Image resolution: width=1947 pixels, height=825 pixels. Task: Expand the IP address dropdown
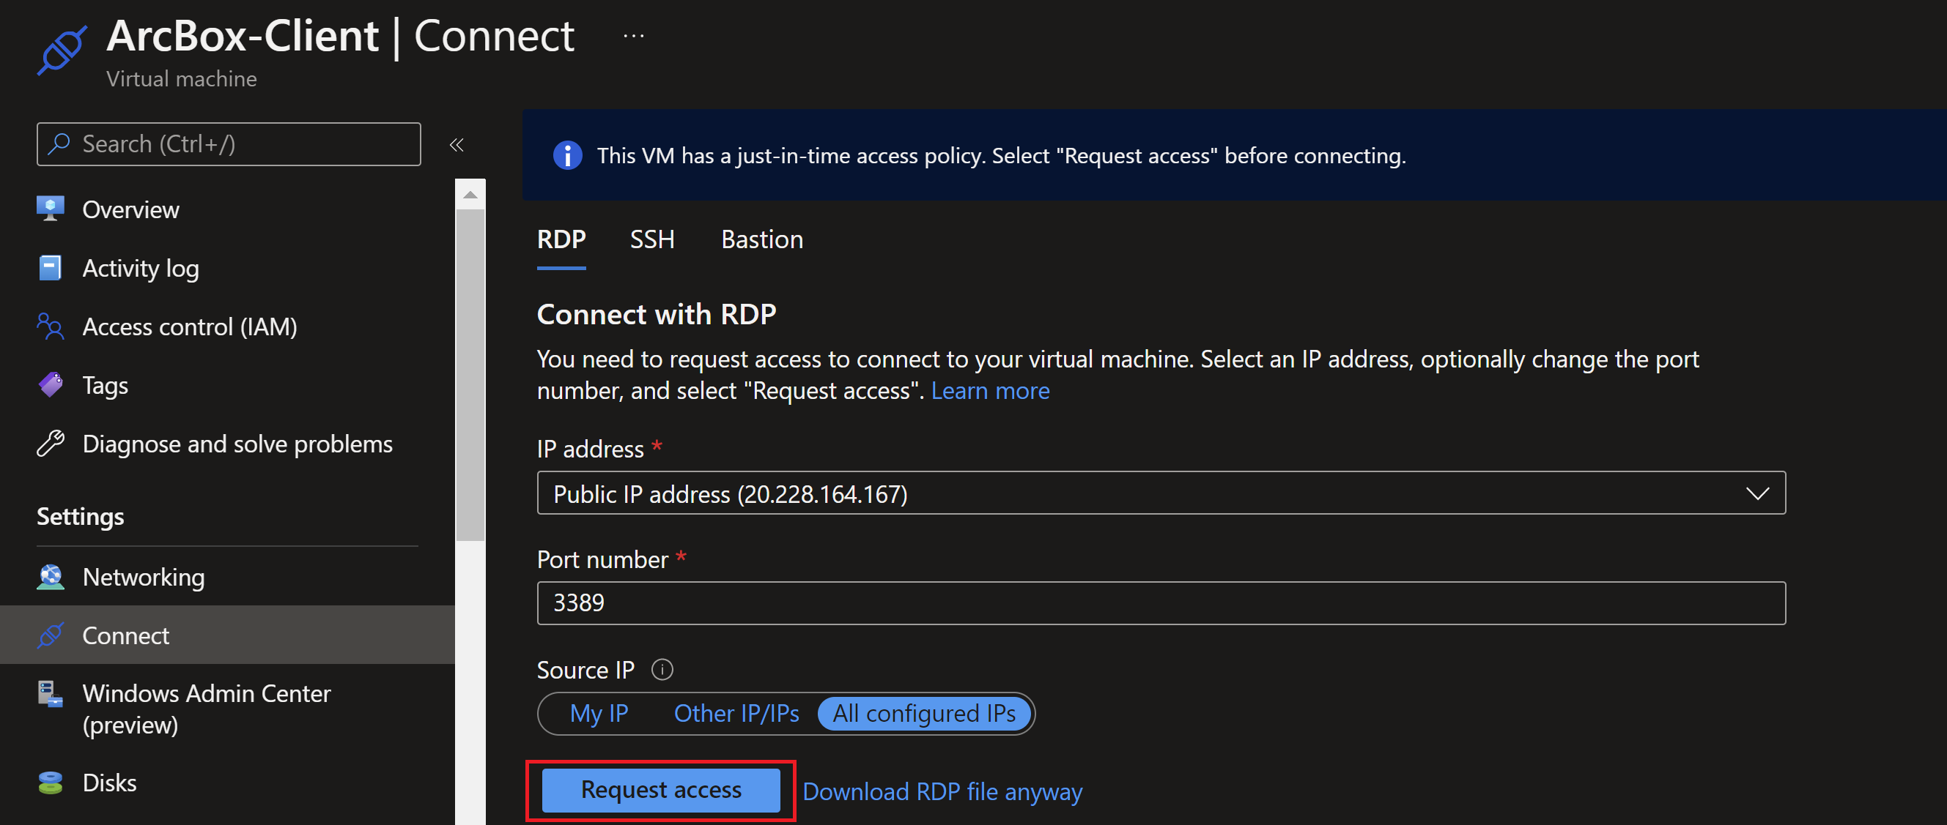click(1756, 493)
